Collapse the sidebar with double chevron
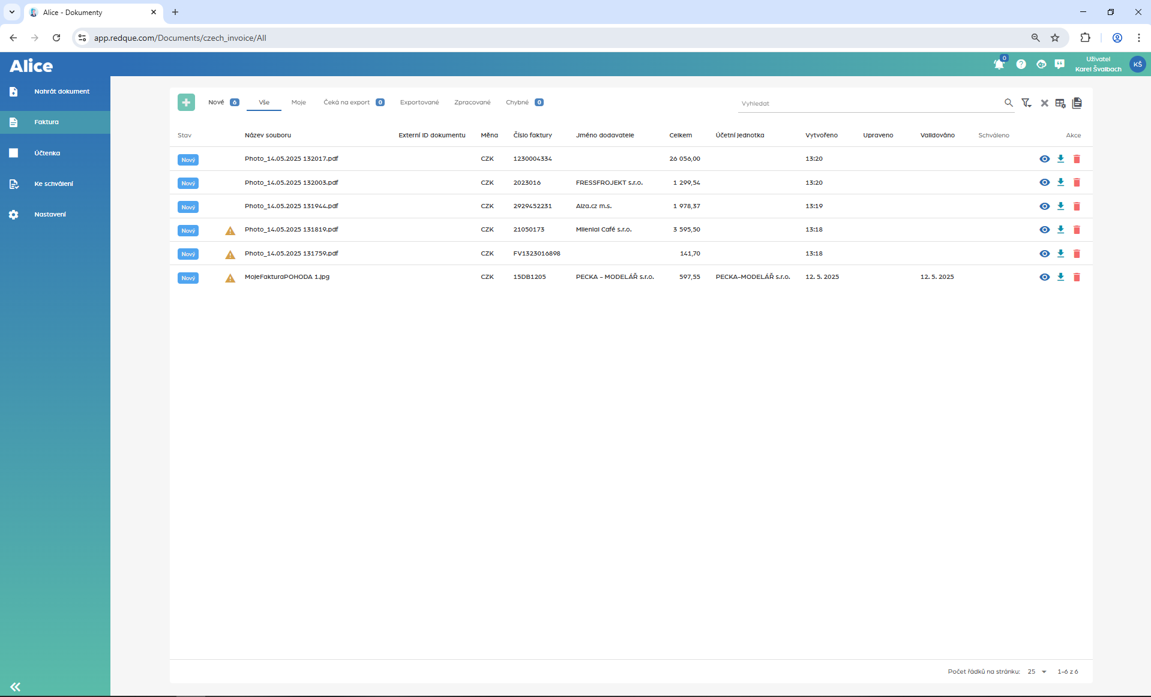 point(16,687)
